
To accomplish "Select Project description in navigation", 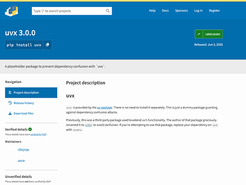I will pos(31,93).
